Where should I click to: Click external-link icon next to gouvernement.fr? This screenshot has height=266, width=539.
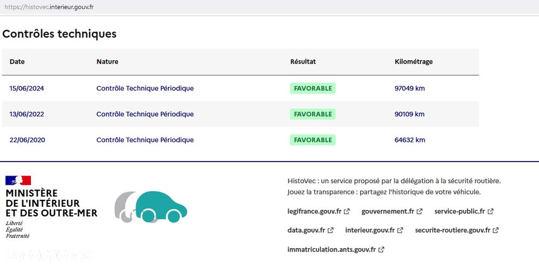[420, 212]
